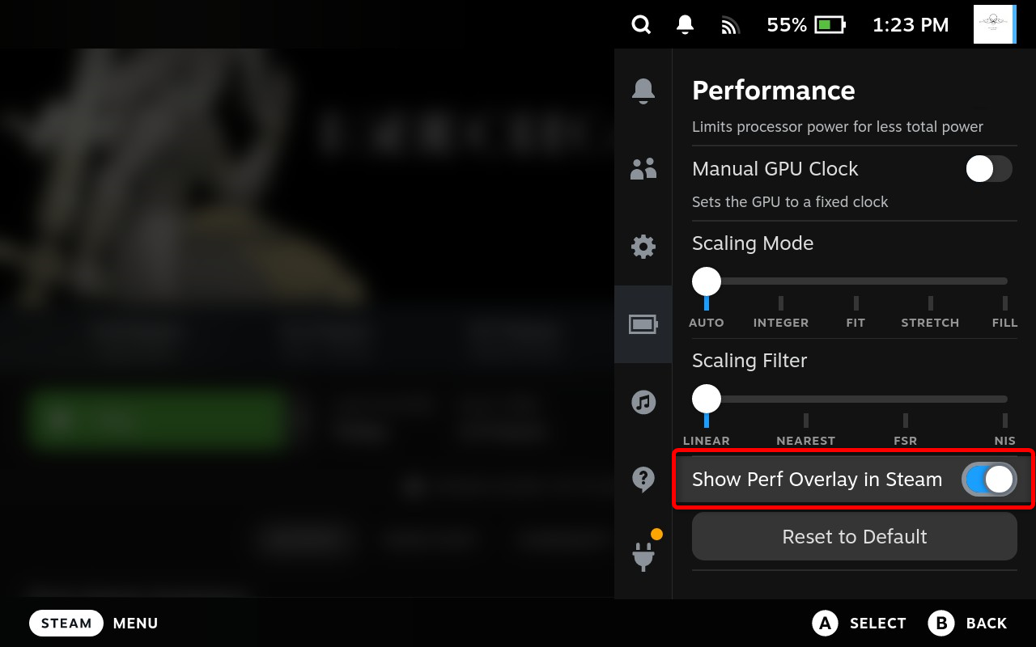Select the Performance battery tab
The width and height of the screenshot is (1036, 647).
pos(643,324)
